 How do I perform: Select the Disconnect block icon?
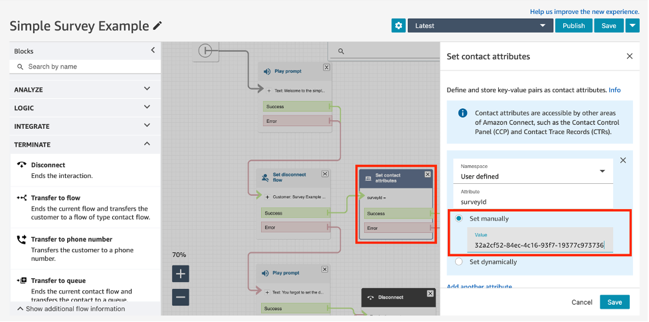pyautogui.click(x=21, y=165)
